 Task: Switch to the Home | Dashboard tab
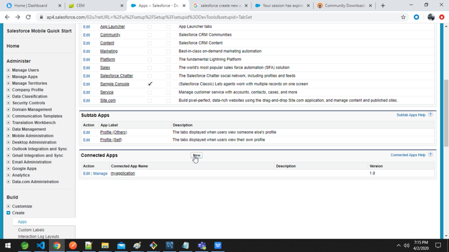(34, 5)
